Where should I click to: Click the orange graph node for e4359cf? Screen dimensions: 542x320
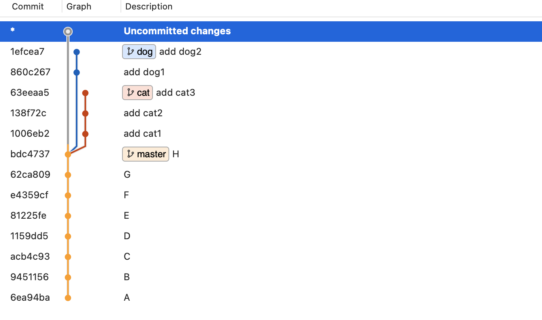tap(68, 195)
